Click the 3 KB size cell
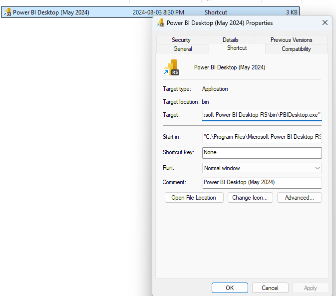This screenshot has height=296, width=336. click(x=292, y=12)
